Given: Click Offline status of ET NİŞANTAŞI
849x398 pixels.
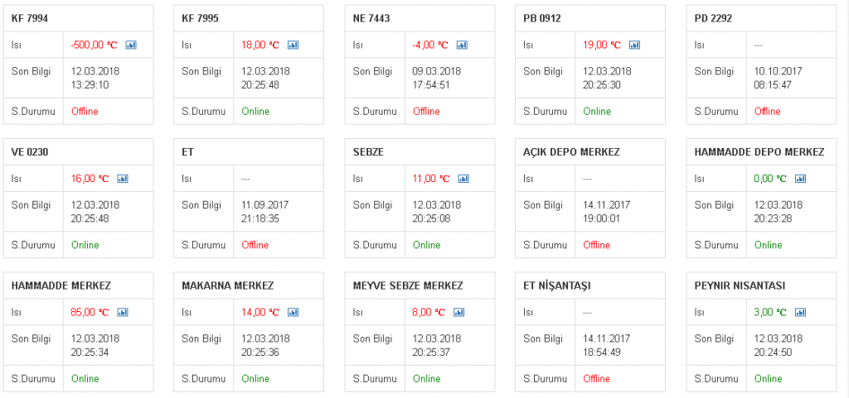Looking at the screenshot, I should 597,378.
